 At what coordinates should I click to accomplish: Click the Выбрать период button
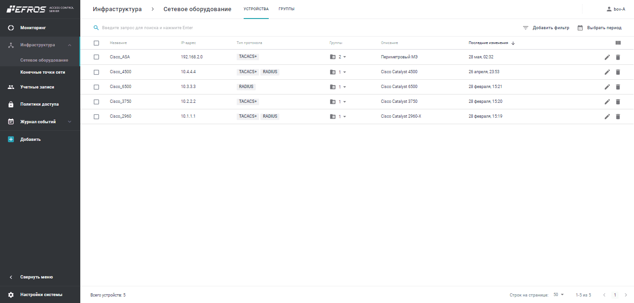(x=599, y=28)
